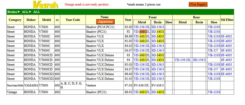This screenshot has height=105, width=245.
Task: Open SF-4005 in VT600CD 04-07 row
Action: tap(226, 69)
